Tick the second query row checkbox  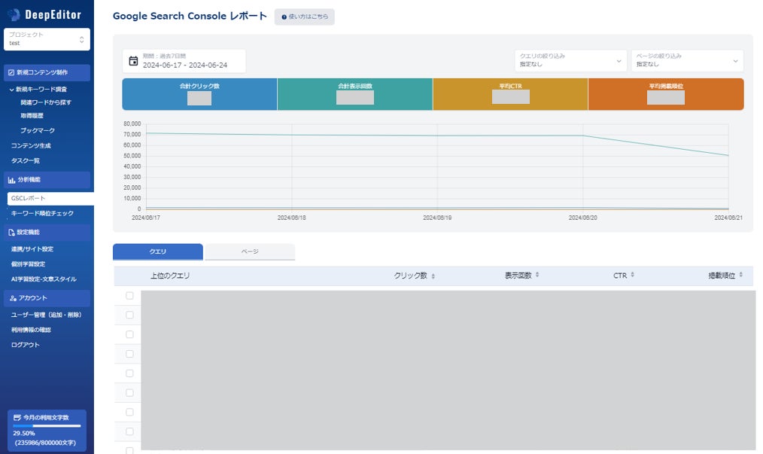129,315
